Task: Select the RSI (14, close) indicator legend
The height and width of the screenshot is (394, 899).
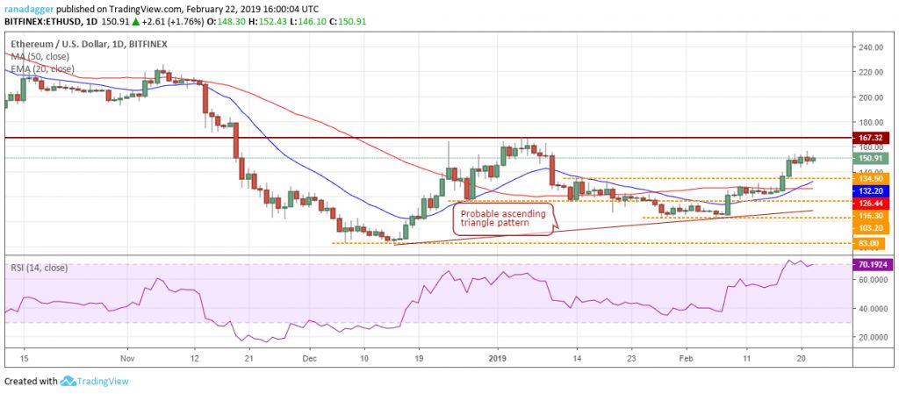Action: pyautogui.click(x=41, y=268)
